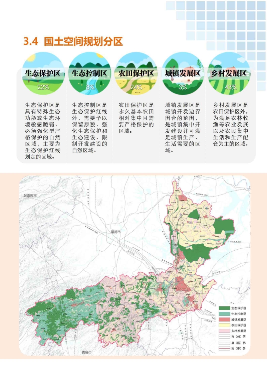Click the 城镇发展区 description paragraph

tap(183, 127)
